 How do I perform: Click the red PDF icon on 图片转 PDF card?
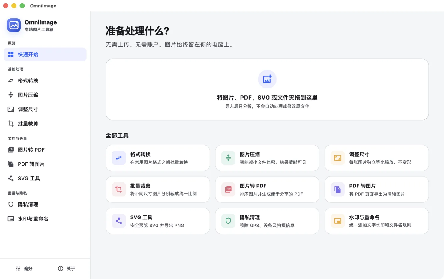tap(228, 189)
